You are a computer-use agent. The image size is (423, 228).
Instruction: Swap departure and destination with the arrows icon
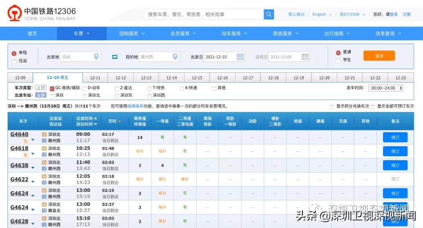click(x=115, y=56)
